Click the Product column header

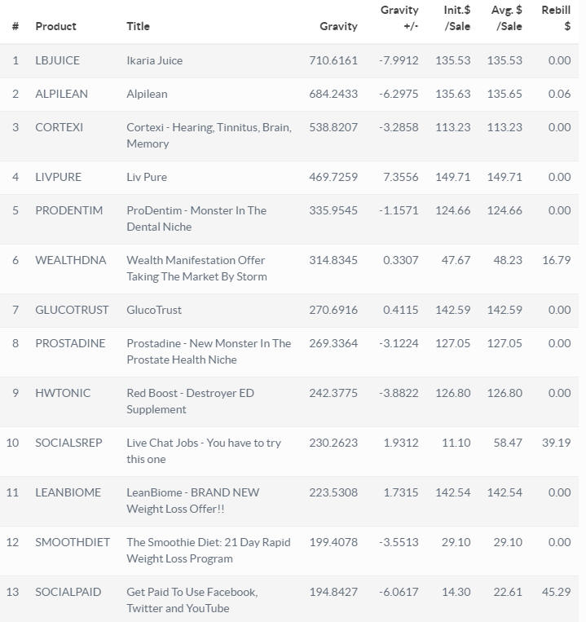[x=55, y=26]
